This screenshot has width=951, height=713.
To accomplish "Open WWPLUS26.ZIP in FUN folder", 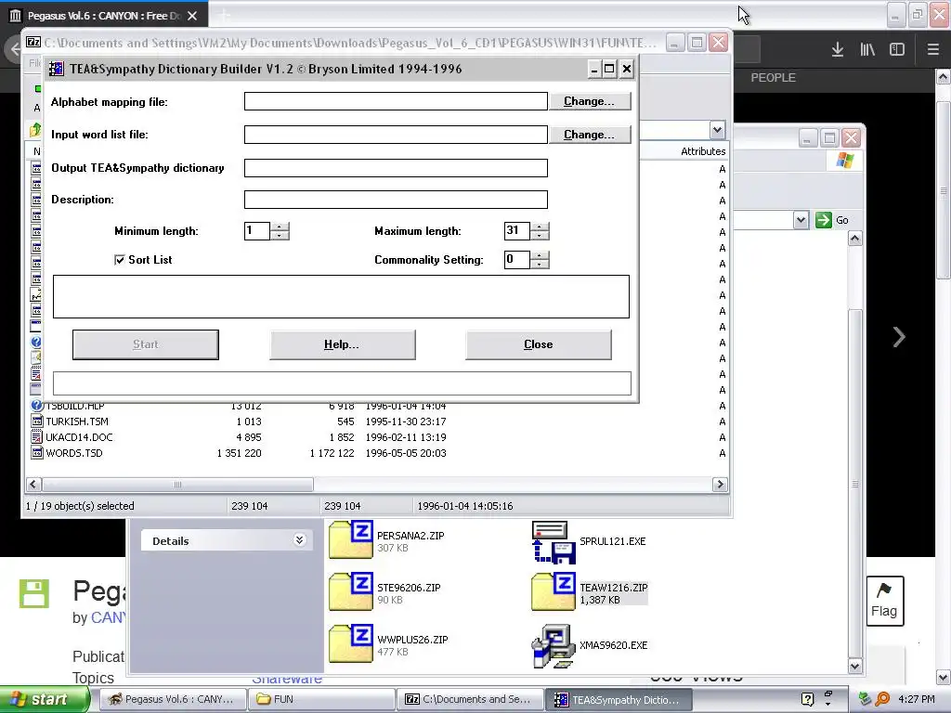I will [350, 644].
